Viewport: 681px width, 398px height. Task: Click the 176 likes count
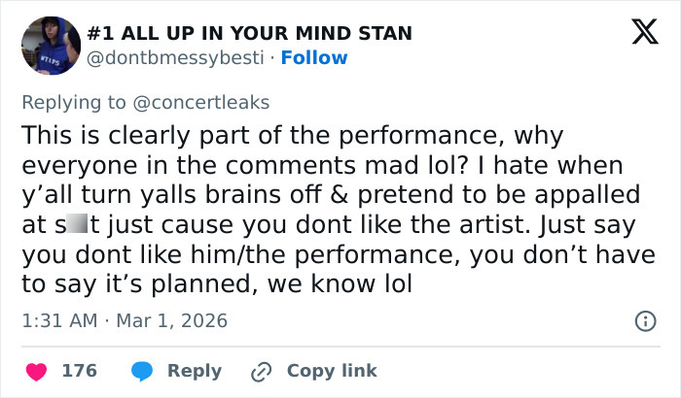coord(79,371)
